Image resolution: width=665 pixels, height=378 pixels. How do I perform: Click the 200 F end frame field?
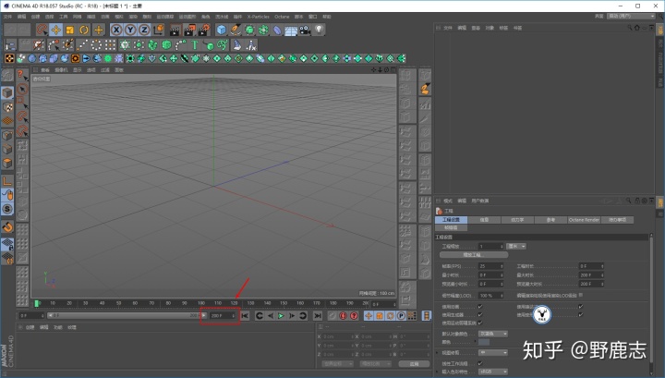coord(223,316)
